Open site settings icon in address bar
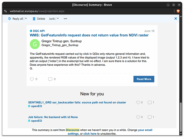The width and height of the screenshot is (184, 138). pyautogui.click(x=6, y=11)
